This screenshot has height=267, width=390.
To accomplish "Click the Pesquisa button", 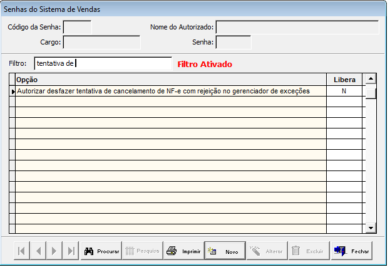I will click(x=143, y=251).
